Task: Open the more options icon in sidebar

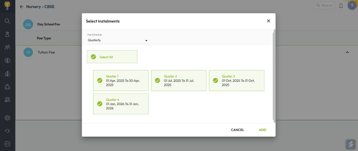Action: 7,144
